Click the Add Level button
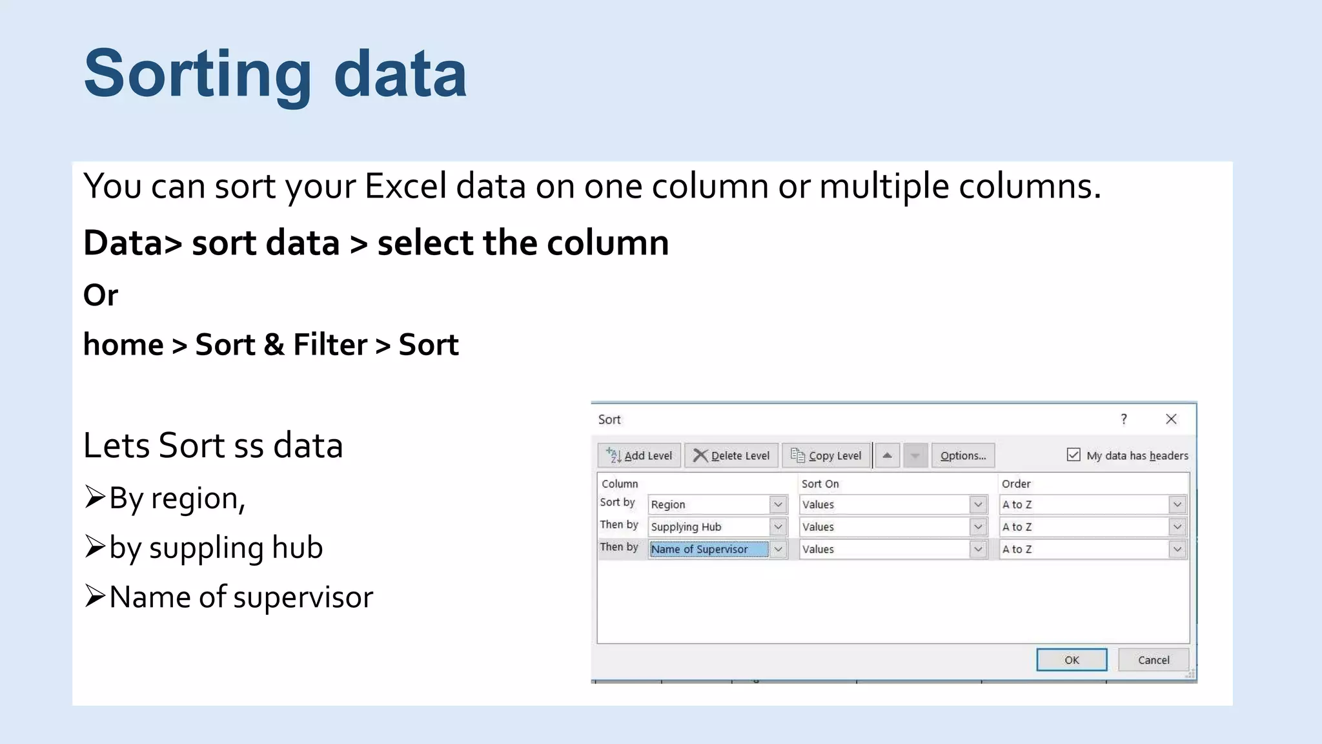 pyautogui.click(x=639, y=455)
